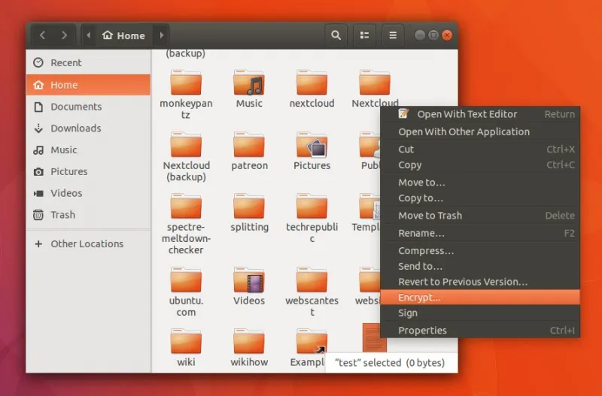Click the search magnifier icon in toolbar

(x=336, y=35)
